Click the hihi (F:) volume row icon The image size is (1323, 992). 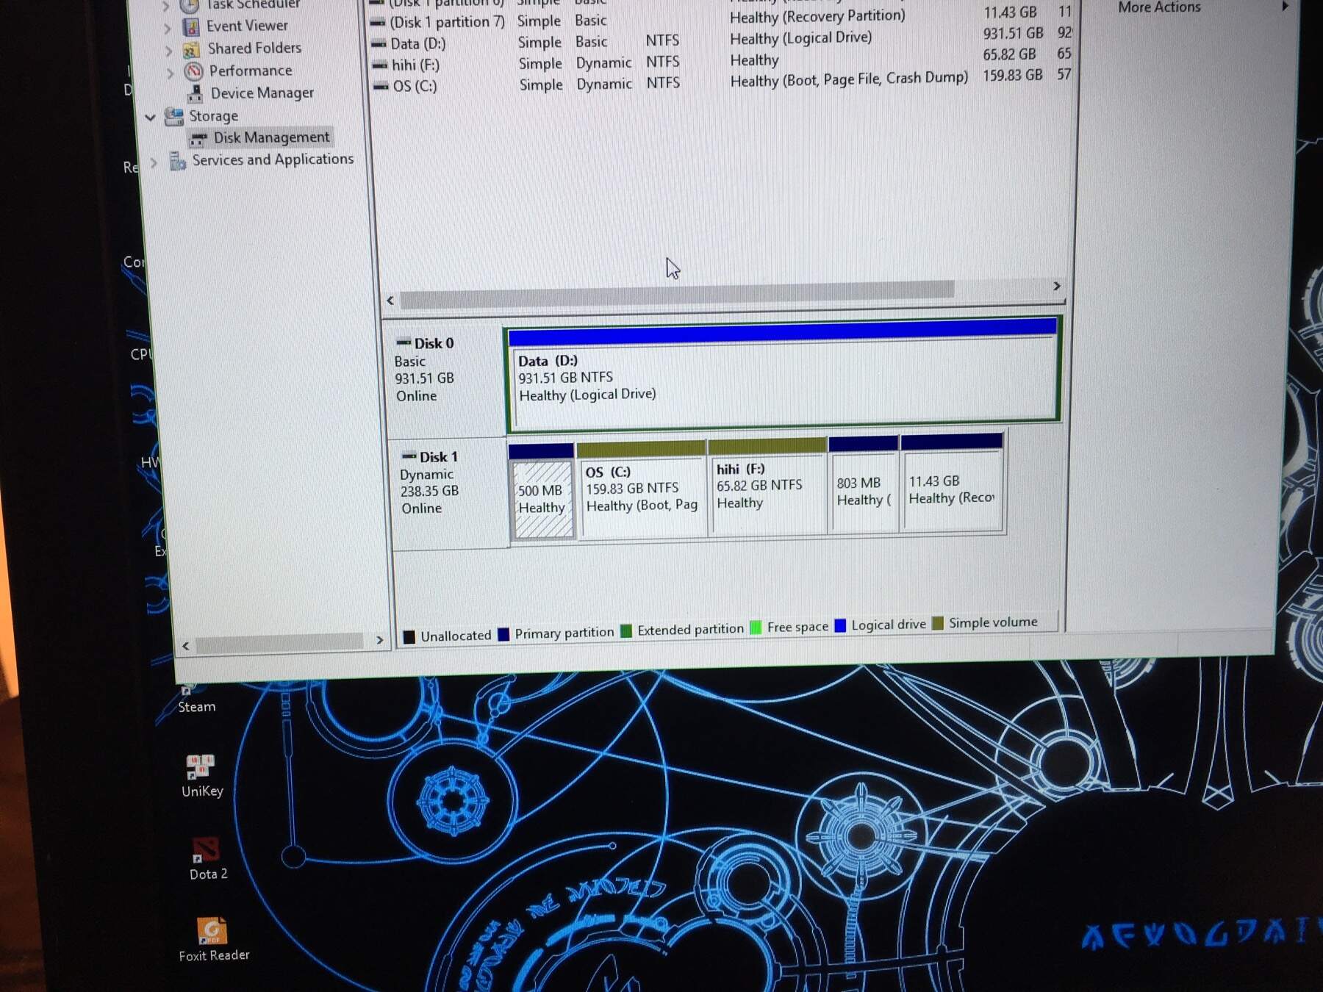pos(380,65)
